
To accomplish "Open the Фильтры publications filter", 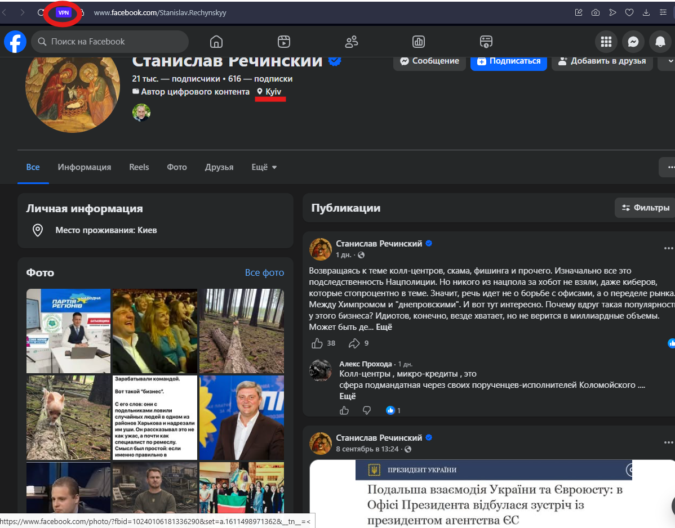I will pyautogui.click(x=645, y=208).
